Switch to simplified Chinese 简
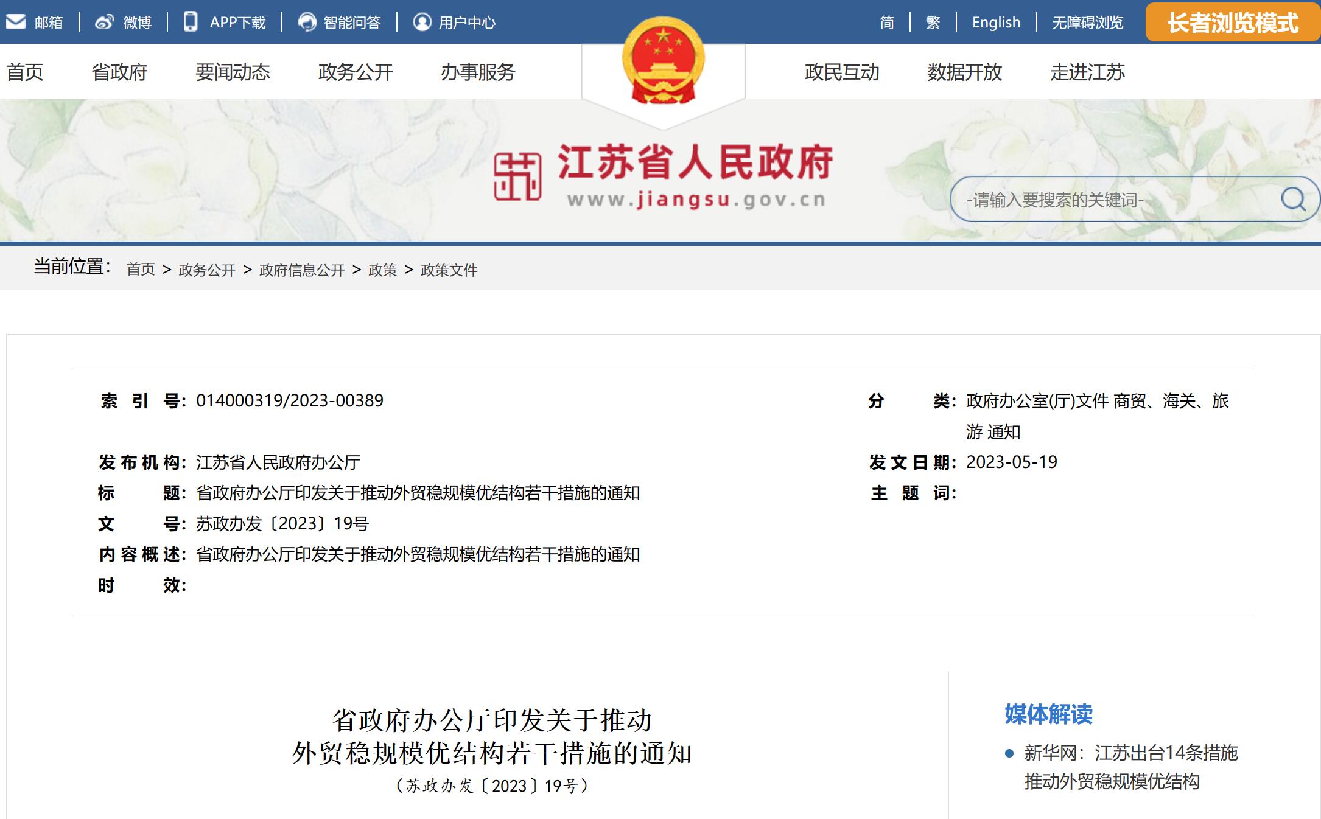The width and height of the screenshot is (1321, 819). click(x=887, y=23)
